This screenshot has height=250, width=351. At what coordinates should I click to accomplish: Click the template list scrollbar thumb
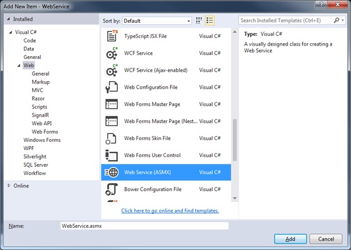(234, 140)
